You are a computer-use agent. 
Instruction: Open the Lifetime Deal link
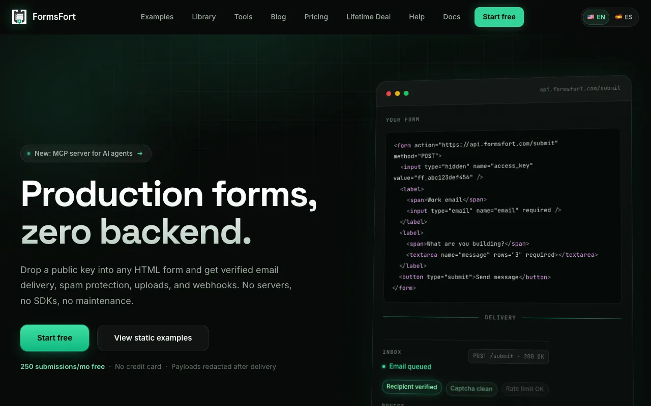369,17
